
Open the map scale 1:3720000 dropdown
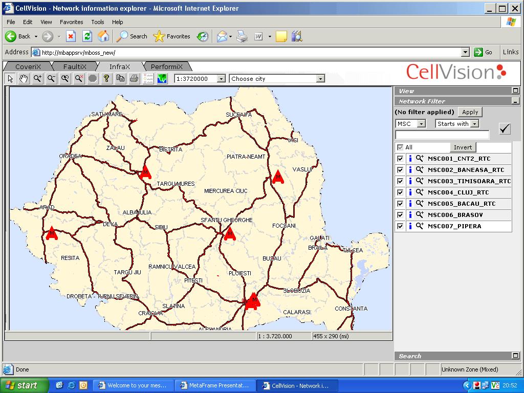(x=221, y=79)
